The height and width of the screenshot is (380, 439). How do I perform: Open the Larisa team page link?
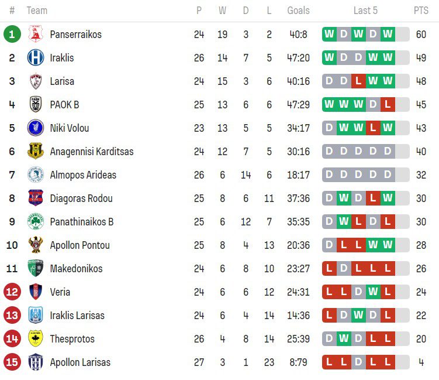coord(62,81)
